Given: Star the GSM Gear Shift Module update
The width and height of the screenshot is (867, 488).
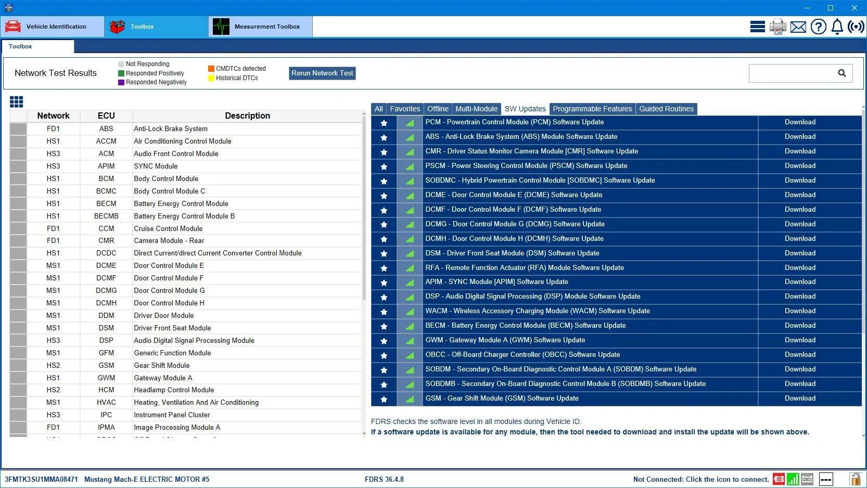Looking at the screenshot, I should point(384,399).
